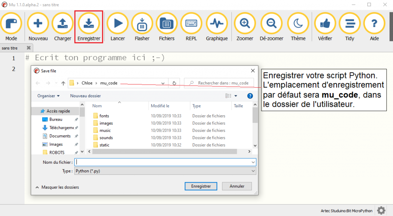
Task: Create a new file with Nouveau
Action: coord(38,24)
